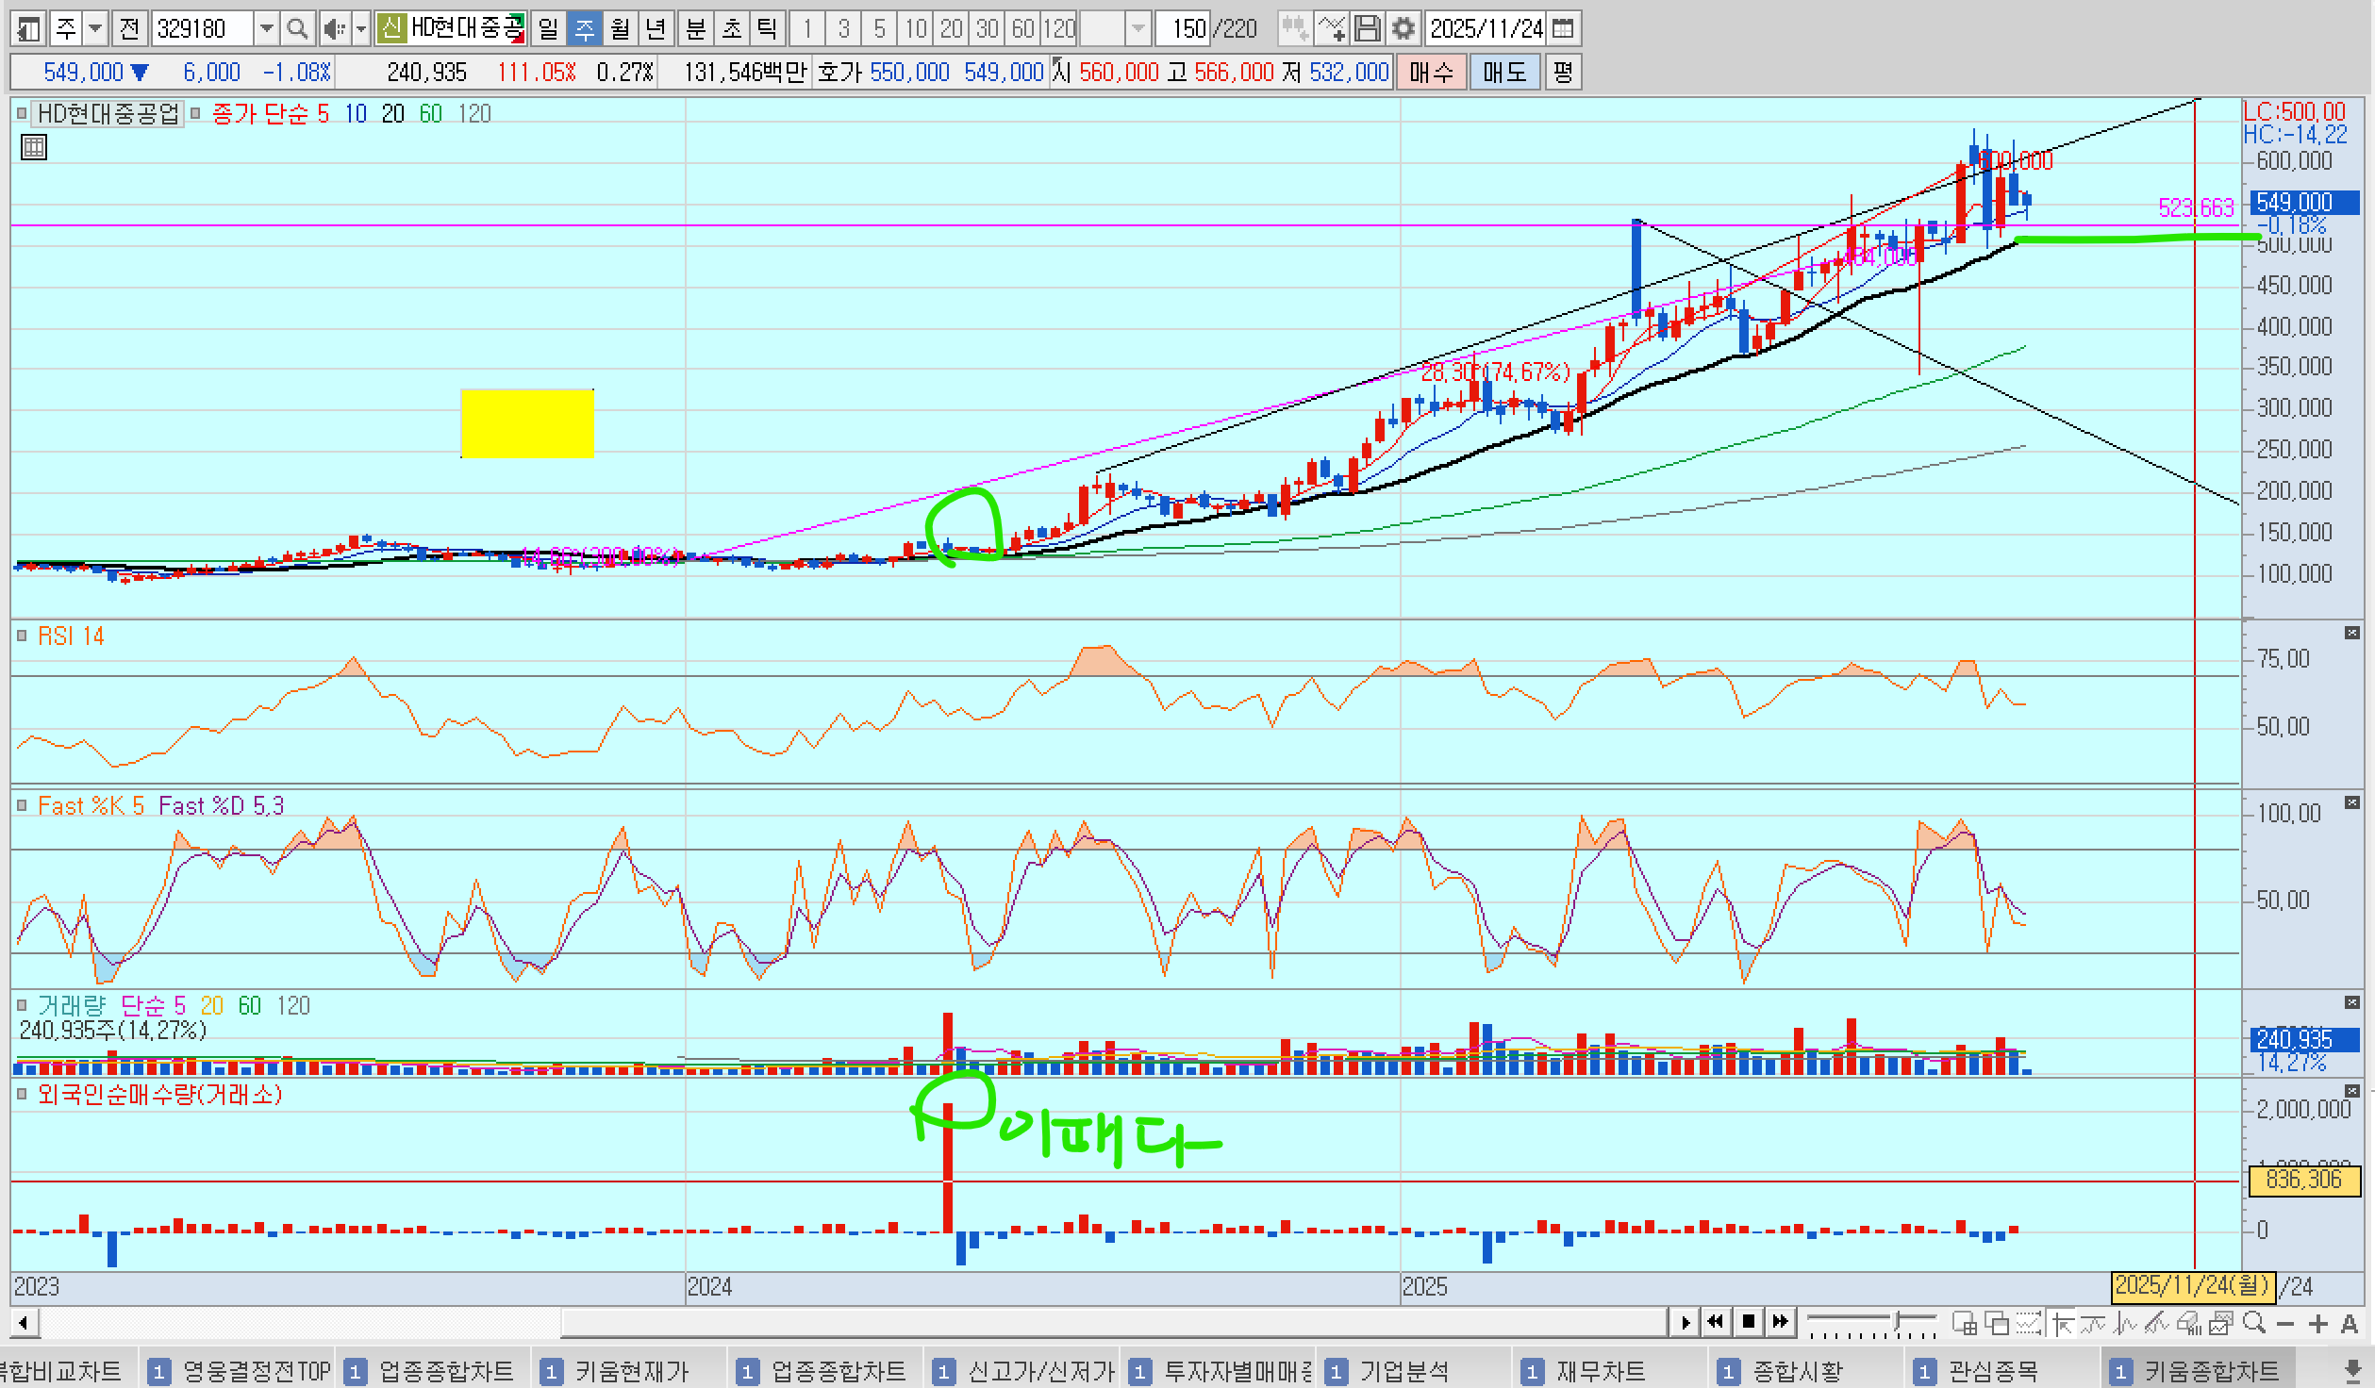2375x1388 pixels.
Task: Click the save chart floppy disk icon
Action: pyautogui.click(x=1368, y=29)
